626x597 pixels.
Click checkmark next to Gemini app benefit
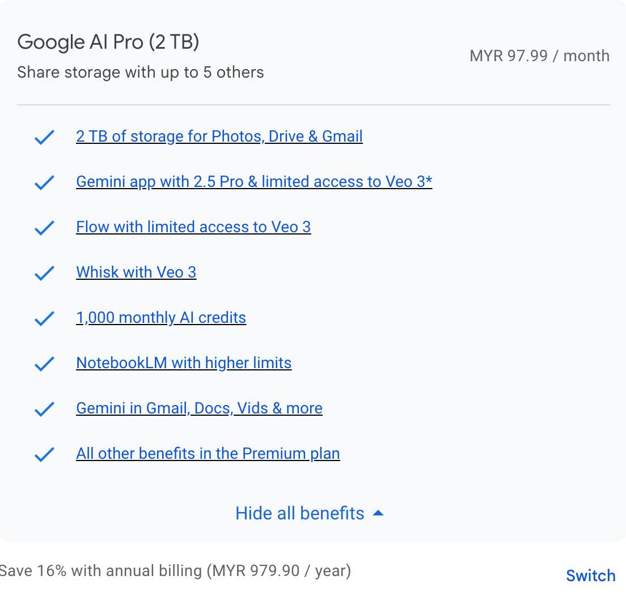pos(44,182)
